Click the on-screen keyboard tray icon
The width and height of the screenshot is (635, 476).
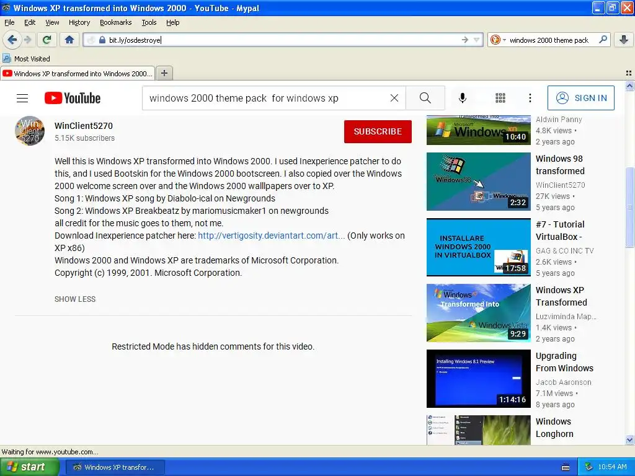[566, 467]
